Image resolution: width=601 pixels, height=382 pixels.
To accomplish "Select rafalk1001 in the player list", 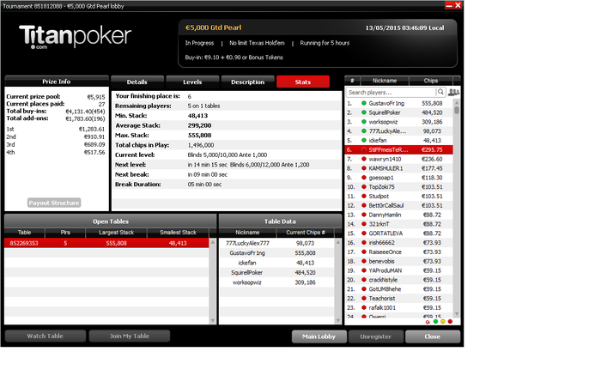I will point(399,307).
